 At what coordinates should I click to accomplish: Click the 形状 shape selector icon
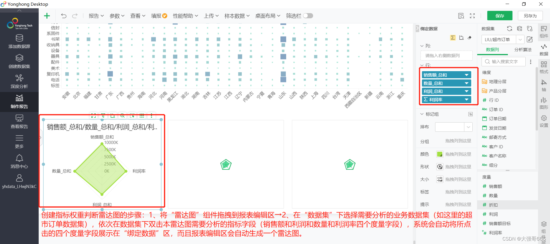(440, 167)
